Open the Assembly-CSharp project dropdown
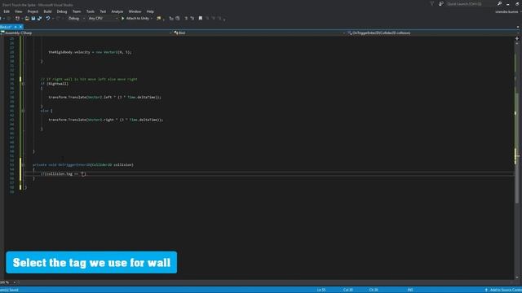 pos(86,33)
